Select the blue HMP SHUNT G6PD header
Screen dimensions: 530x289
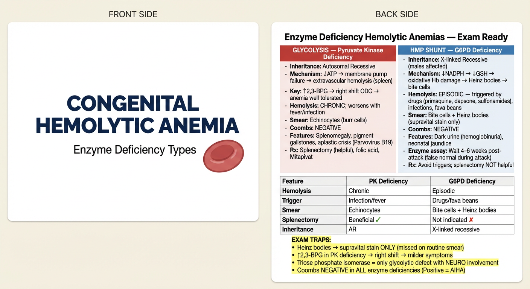(x=455, y=50)
